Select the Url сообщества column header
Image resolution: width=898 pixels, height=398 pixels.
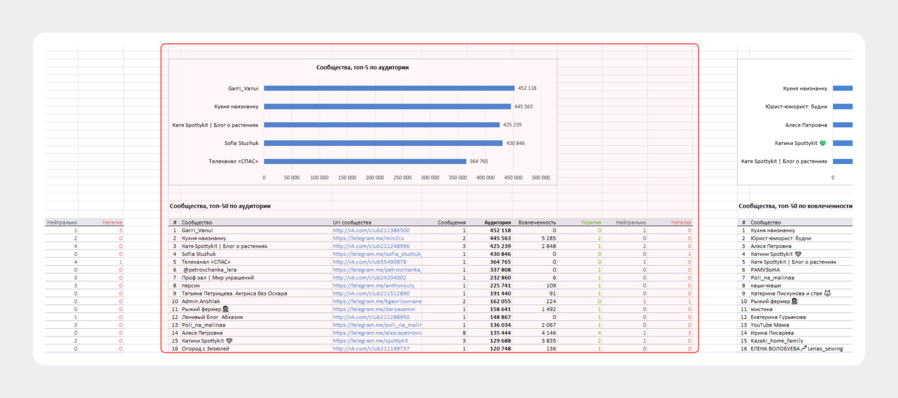352,222
